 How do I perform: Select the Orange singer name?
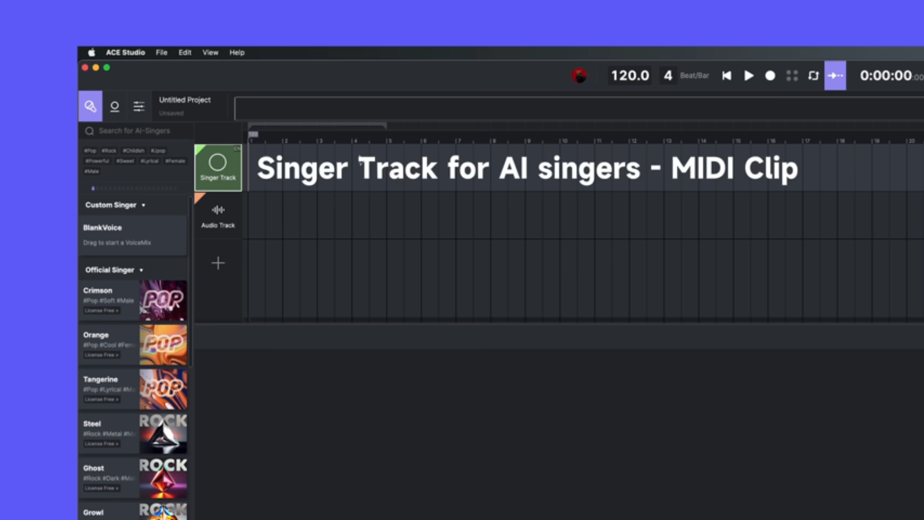[96, 335]
